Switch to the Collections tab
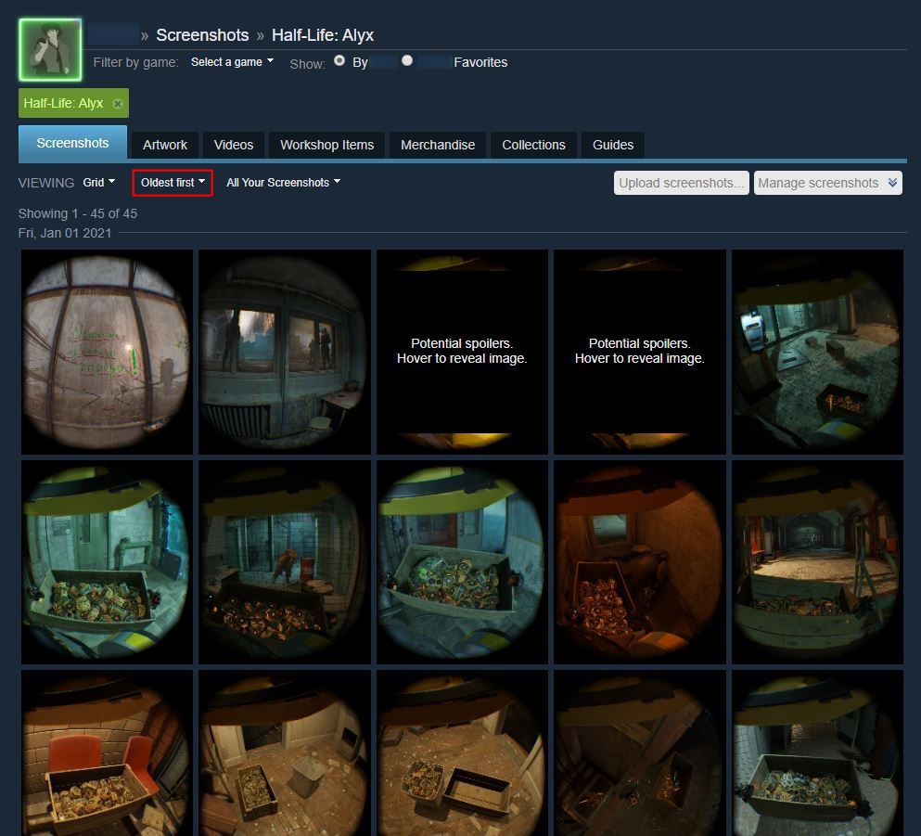 (x=533, y=145)
